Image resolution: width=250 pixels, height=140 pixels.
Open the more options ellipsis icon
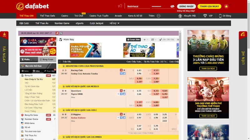[158, 16]
